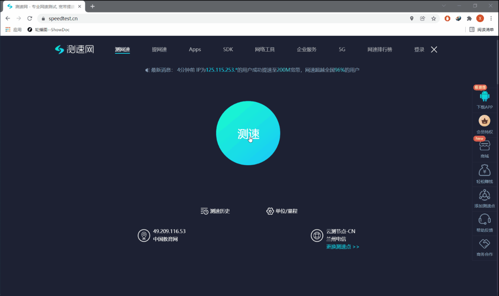Click the dark round extension icon next to the red shield
The width and height of the screenshot is (499, 296).
tap(458, 18)
